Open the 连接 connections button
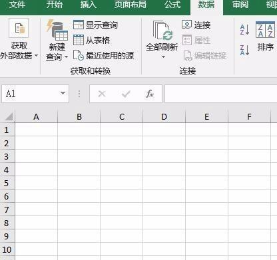Viewport: 277px width, 260px height. coord(196,25)
